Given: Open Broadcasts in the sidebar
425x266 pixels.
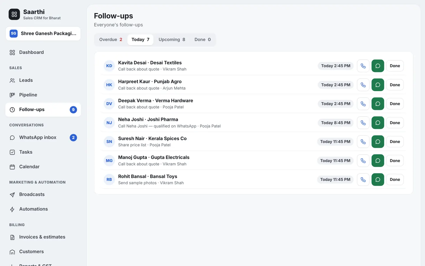Looking at the screenshot, I should coord(43,194).
